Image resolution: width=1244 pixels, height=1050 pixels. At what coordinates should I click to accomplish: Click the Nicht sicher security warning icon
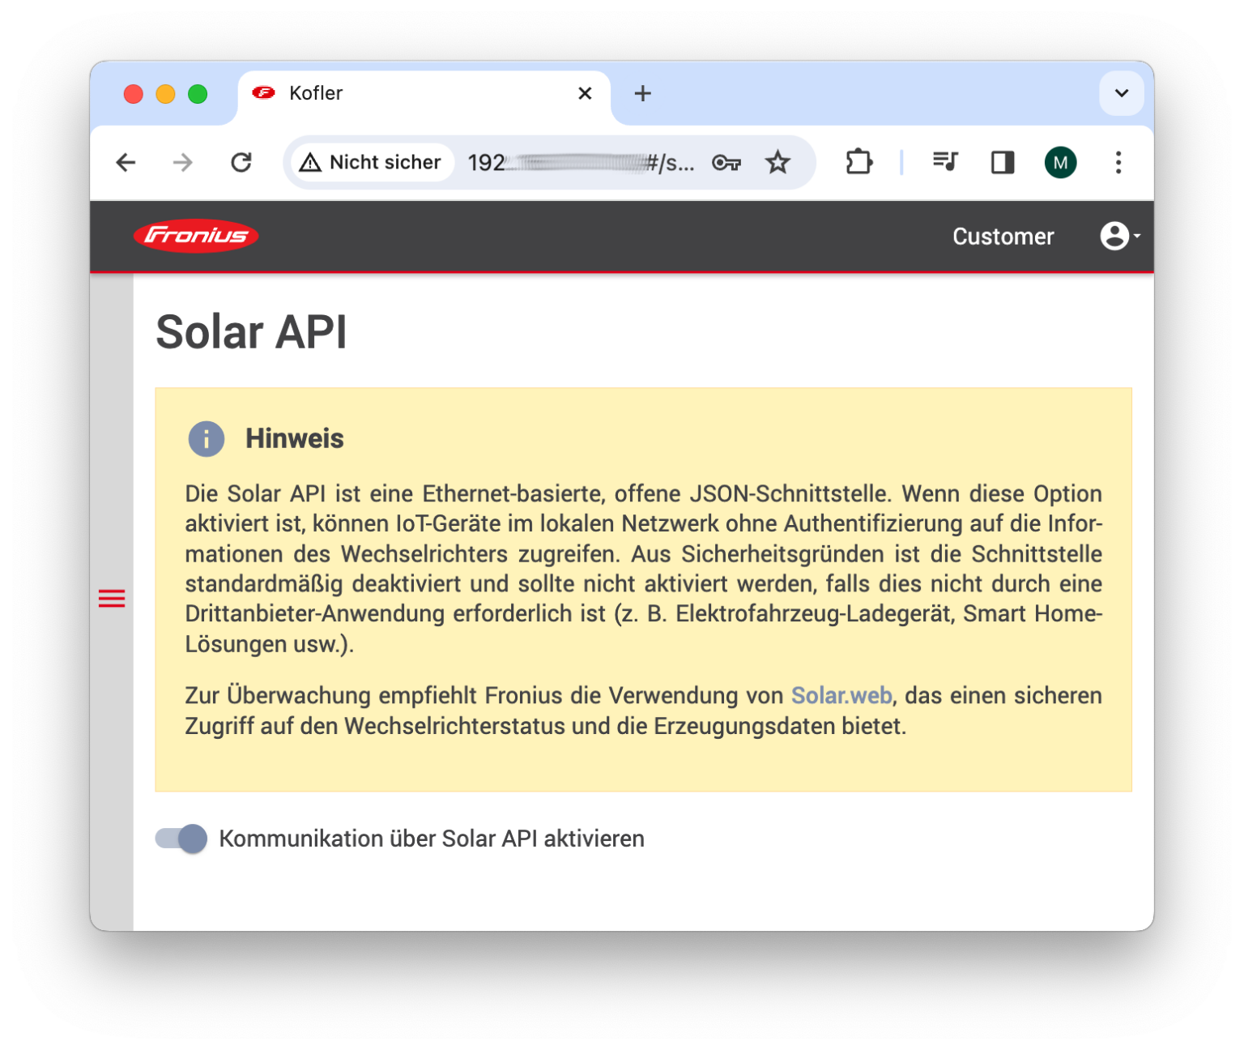coord(310,162)
